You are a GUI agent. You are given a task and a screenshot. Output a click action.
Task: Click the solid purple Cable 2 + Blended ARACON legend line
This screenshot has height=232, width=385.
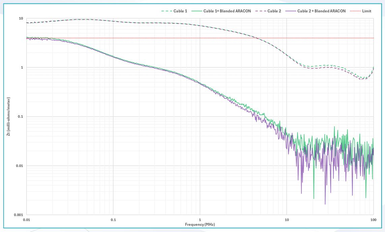(x=291, y=11)
